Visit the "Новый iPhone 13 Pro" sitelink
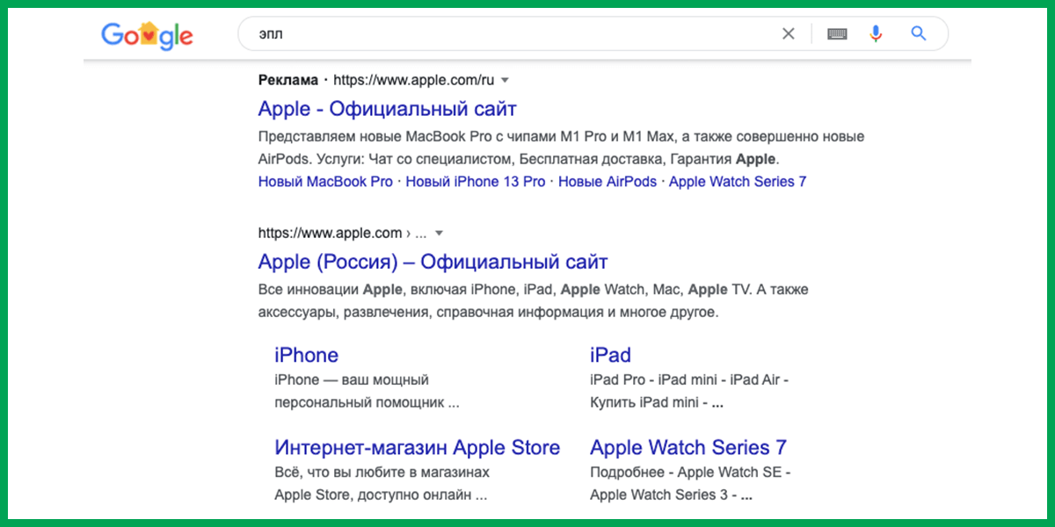 tap(476, 182)
